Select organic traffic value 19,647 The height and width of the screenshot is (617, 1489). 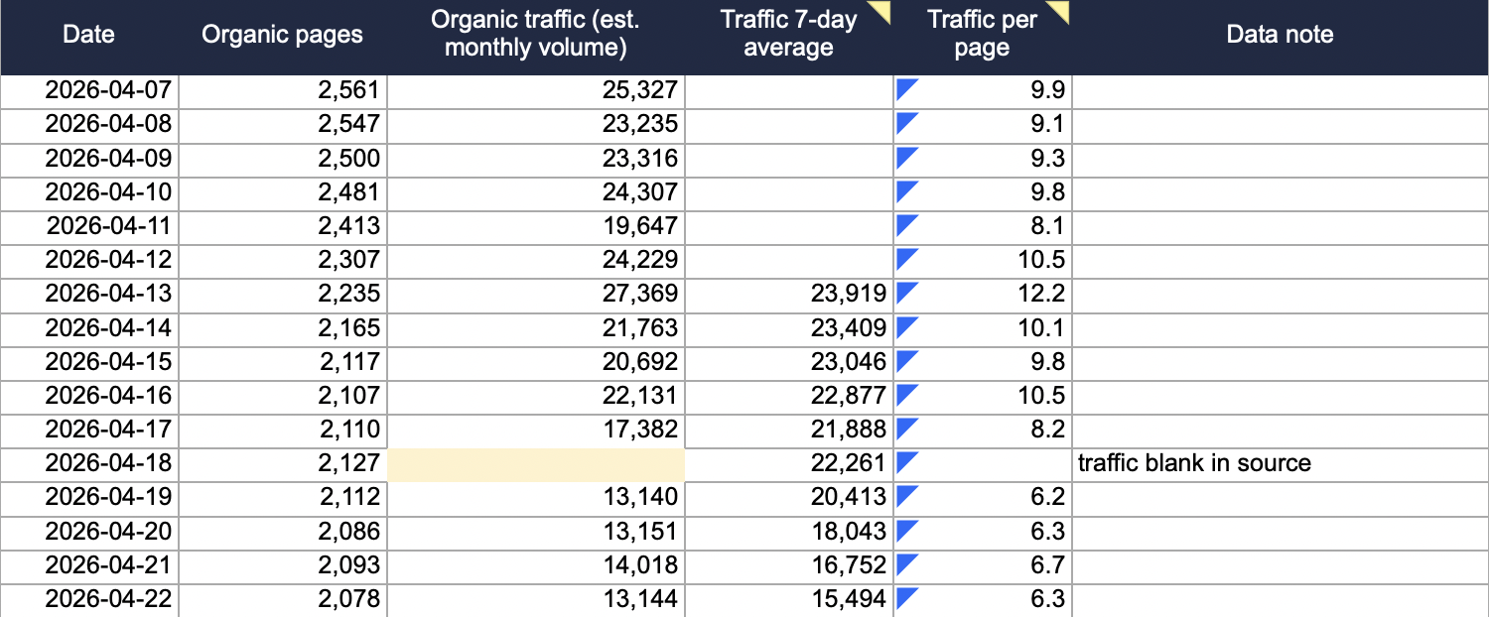pos(536,226)
